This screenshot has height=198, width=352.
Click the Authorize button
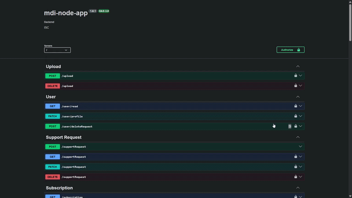click(x=290, y=50)
